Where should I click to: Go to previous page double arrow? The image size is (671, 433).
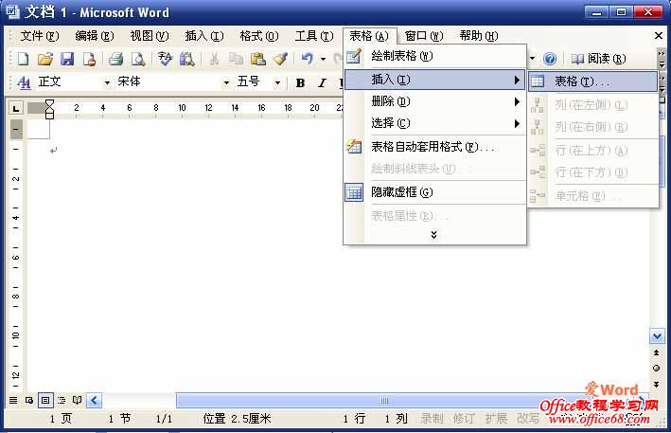click(x=656, y=352)
